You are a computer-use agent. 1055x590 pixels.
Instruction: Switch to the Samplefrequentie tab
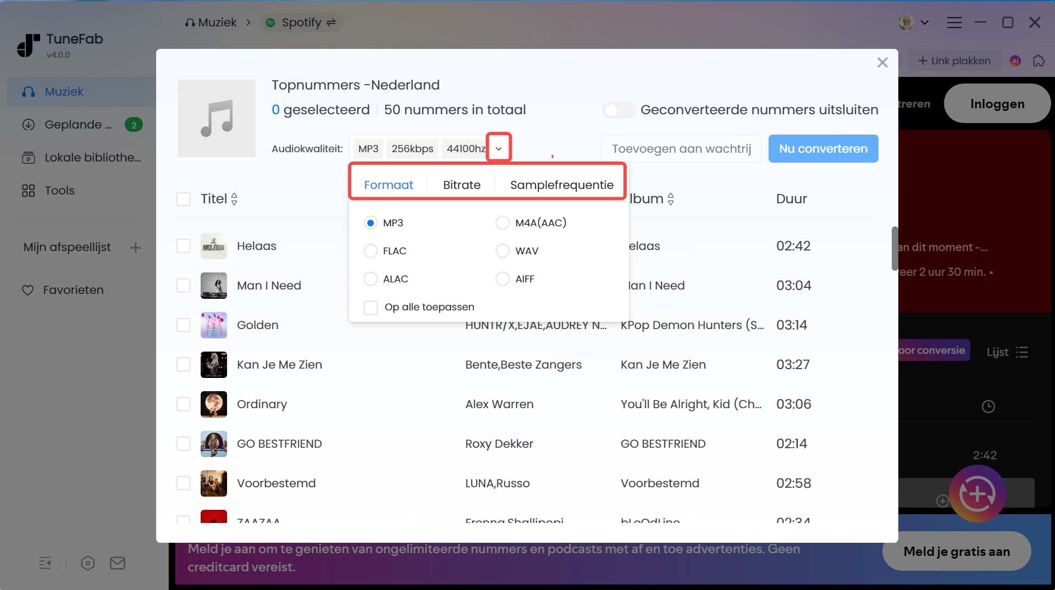[x=561, y=185]
